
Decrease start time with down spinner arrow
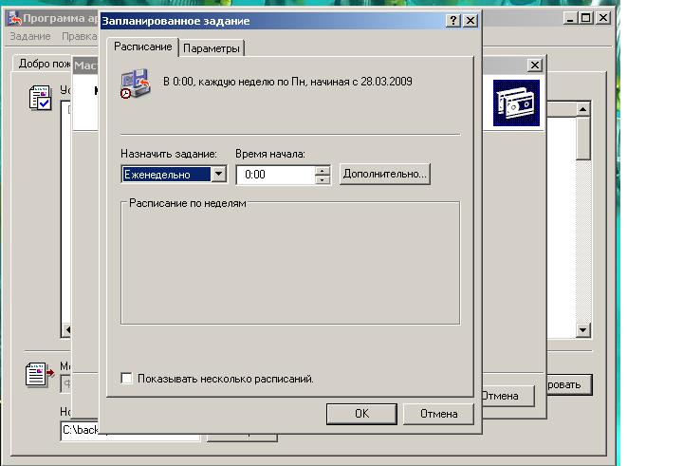click(322, 179)
